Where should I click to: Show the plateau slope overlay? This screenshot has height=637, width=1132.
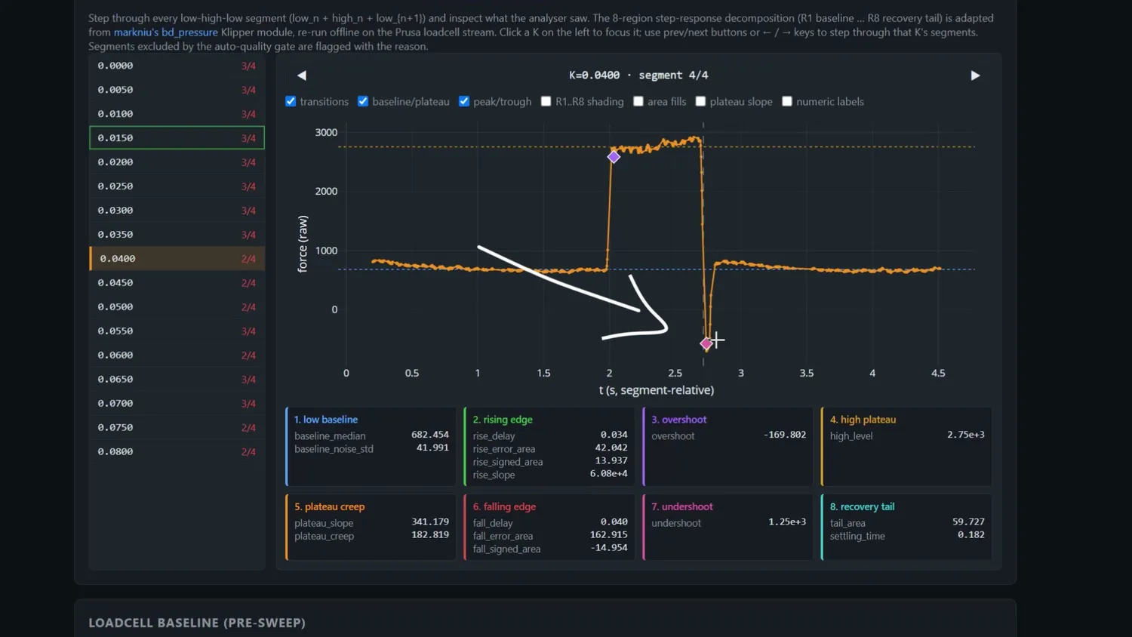pos(700,101)
